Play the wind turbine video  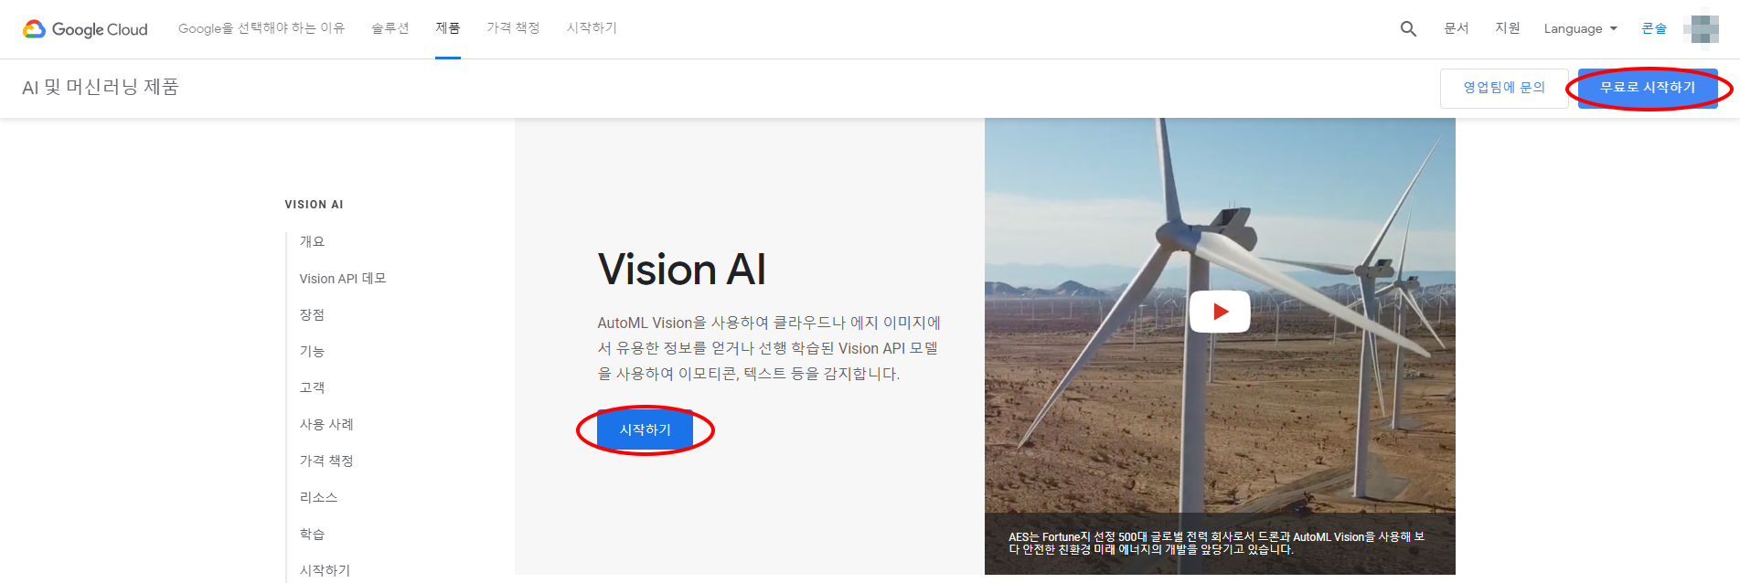[x=1220, y=312]
